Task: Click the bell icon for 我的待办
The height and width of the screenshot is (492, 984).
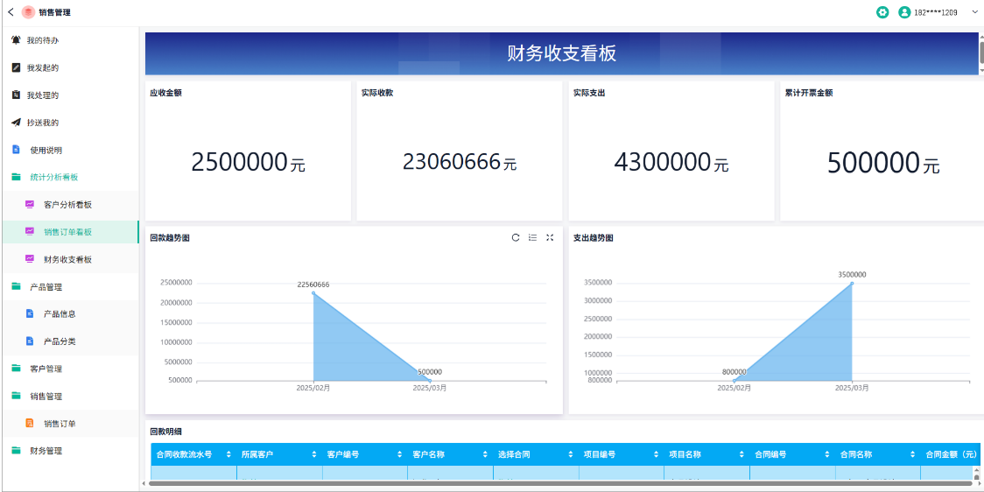Action: 17,39
